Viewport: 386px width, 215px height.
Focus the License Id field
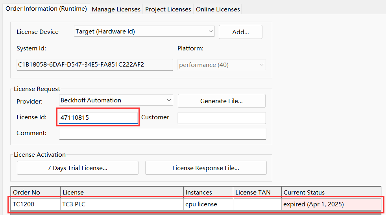(x=98, y=117)
